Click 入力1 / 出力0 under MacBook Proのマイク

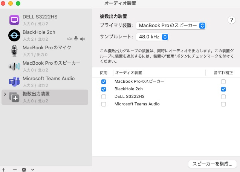click(x=35, y=55)
